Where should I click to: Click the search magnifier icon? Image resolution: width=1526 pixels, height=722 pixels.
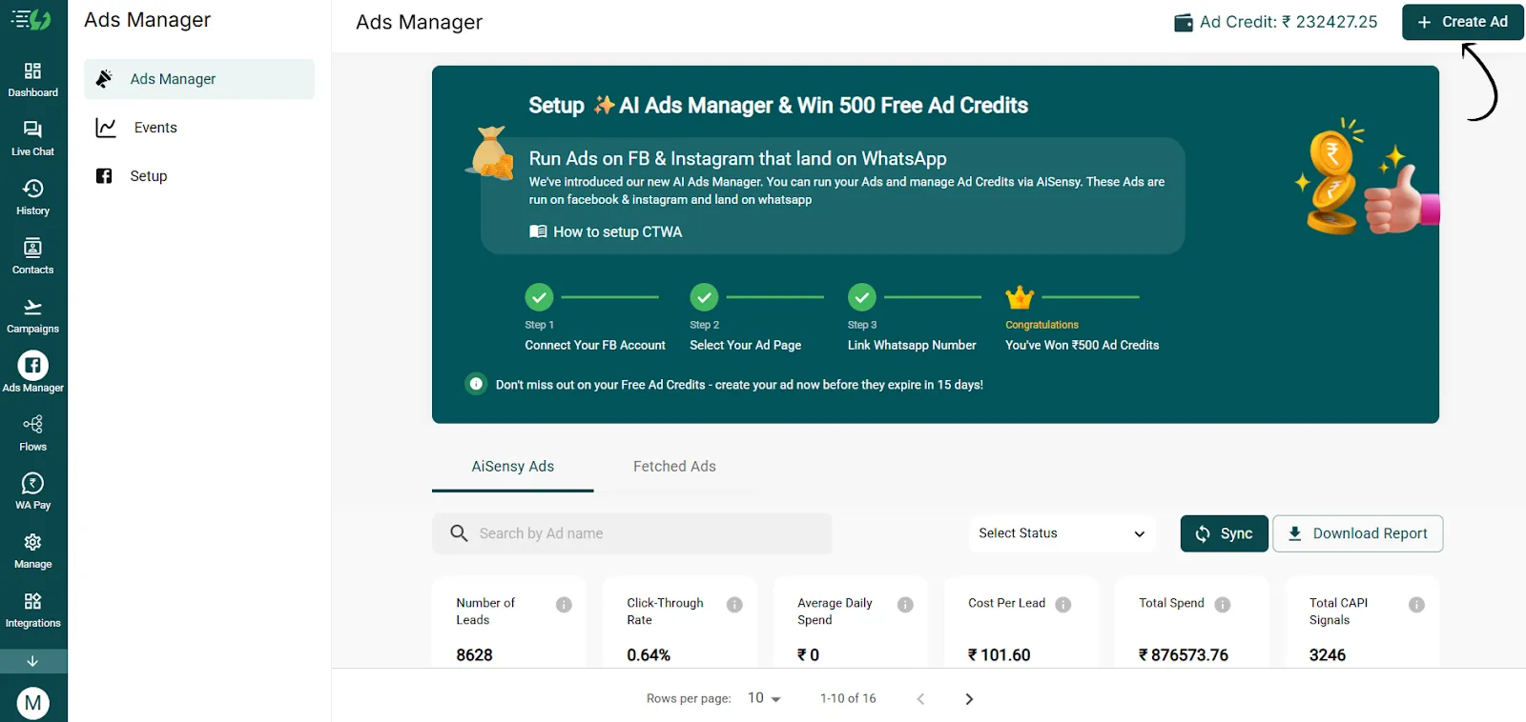click(x=459, y=533)
